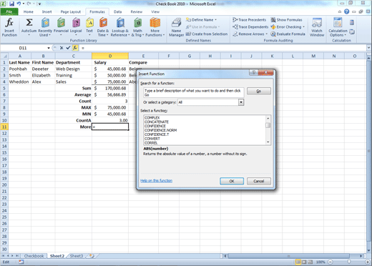Viewport: 372px width, 266px height.
Task: Open the File tab
Action: pos(9,11)
